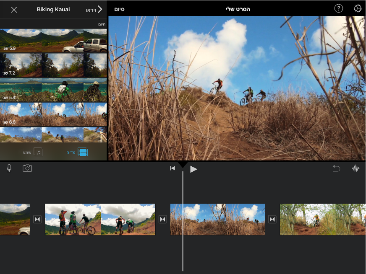Close the Biking Kauai media browser
This screenshot has height=274, width=366.
[x=14, y=10]
